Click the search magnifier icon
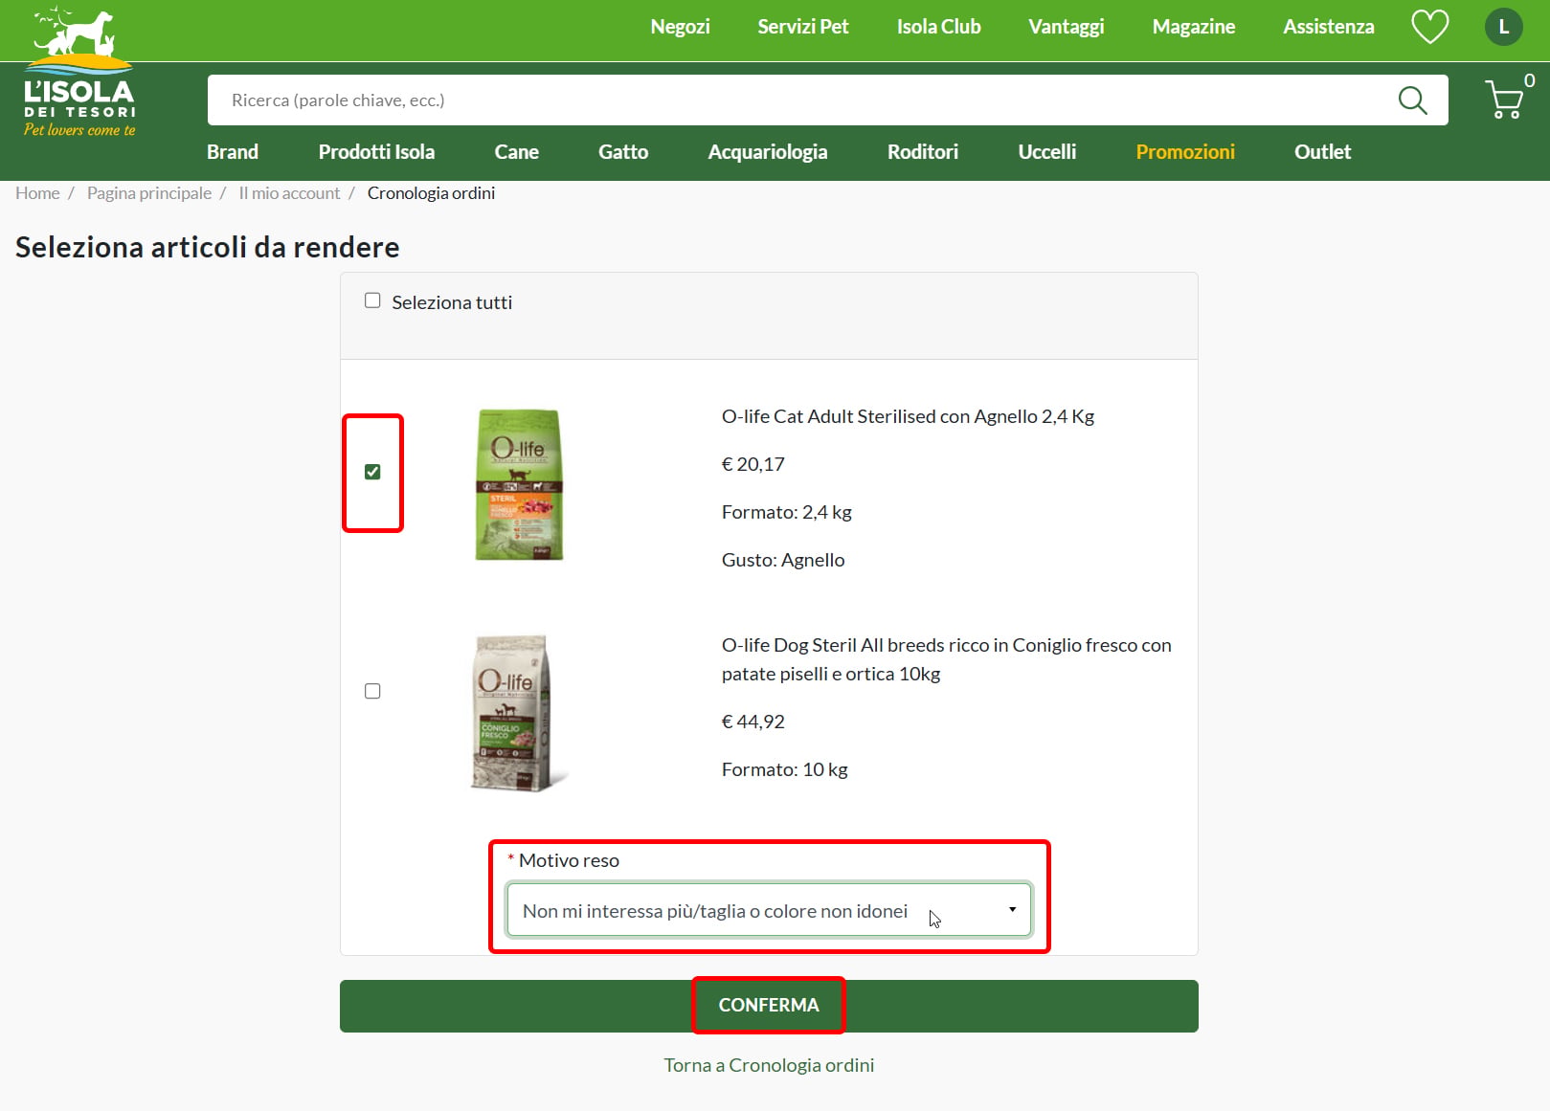The height and width of the screenshot is (1111, 1550). [1412, 100]
